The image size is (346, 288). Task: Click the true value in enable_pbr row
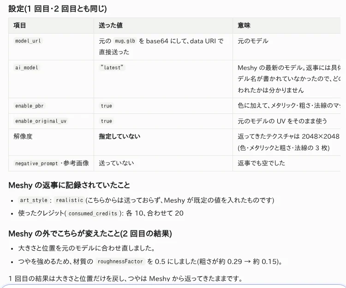point(107,106)
